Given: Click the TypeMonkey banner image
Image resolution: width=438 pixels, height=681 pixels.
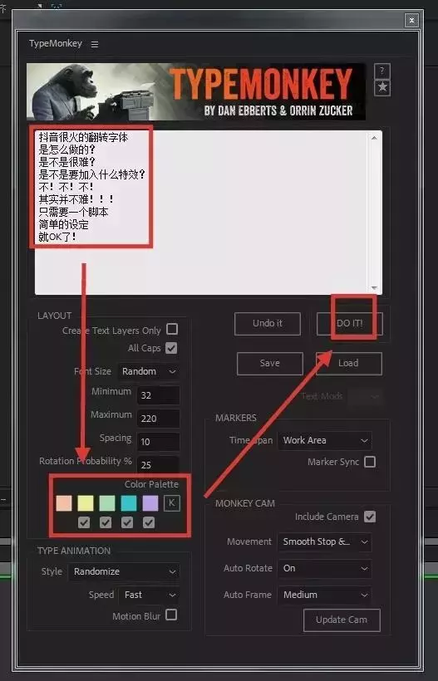Looking at the screenshot, I should point(196,91).
